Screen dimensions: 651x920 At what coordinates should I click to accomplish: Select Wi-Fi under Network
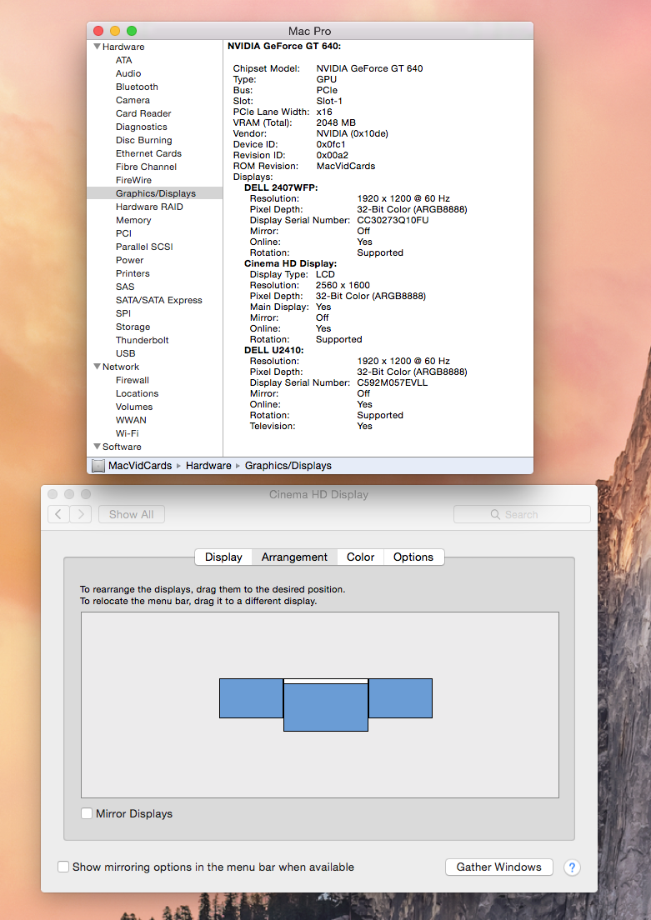tap(128, 433)
